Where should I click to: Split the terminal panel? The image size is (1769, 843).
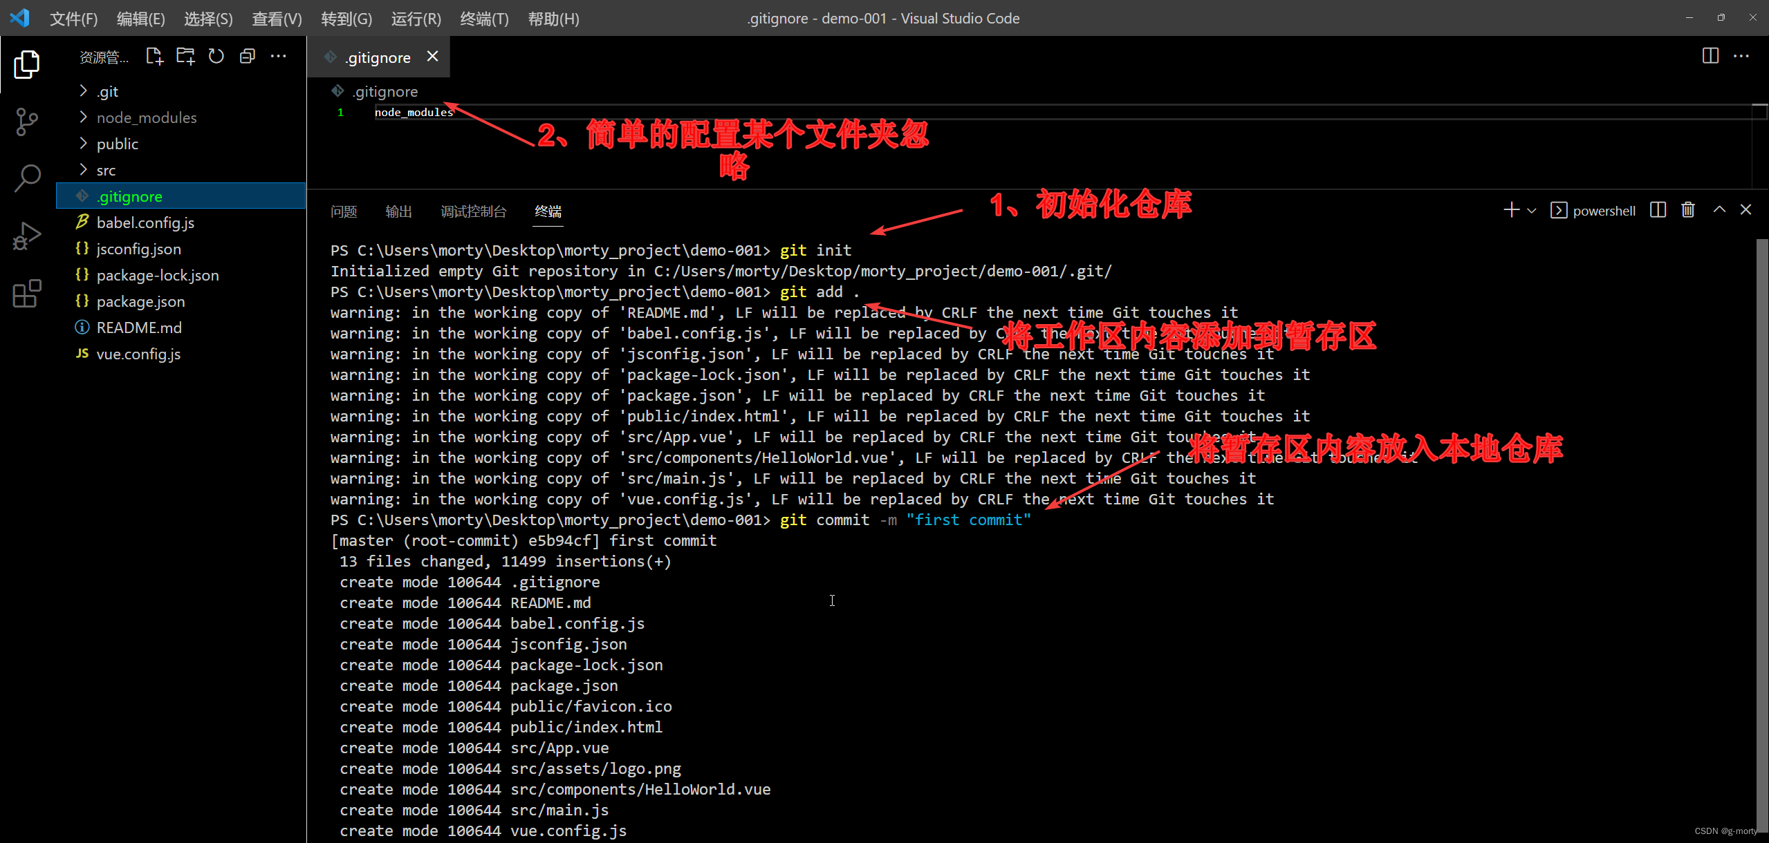(x=1658, y=210)
